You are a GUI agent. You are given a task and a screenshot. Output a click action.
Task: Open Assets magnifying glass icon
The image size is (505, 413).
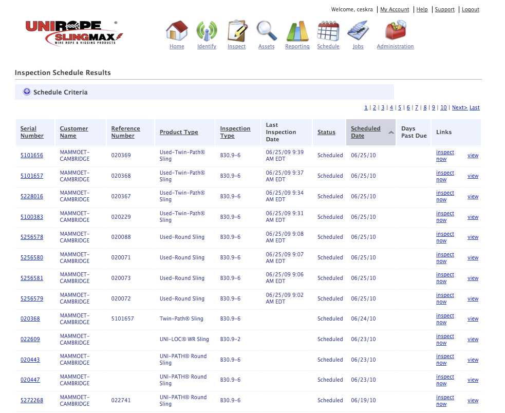[266, 31]
